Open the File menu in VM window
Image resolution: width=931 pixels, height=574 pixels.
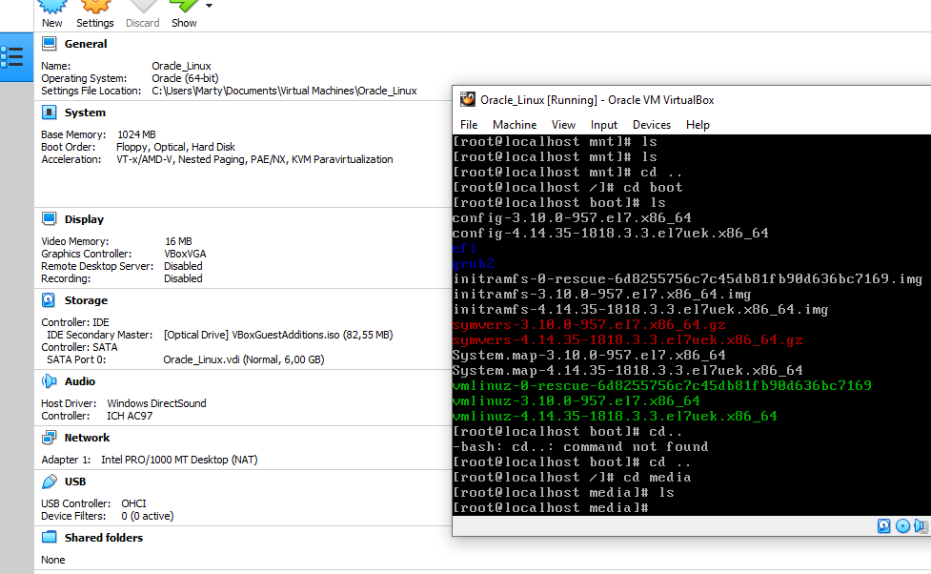469,125
